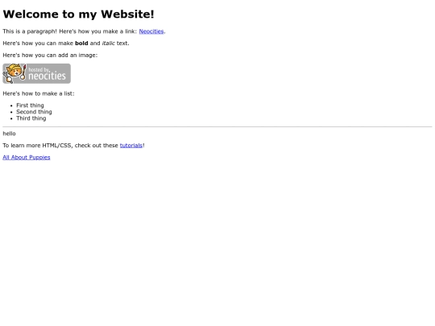Image resolution: width=435 pixels, height=326 pixels.
Task: Click the 'This is a paragraph!' sentence
Action: point(30,31)
